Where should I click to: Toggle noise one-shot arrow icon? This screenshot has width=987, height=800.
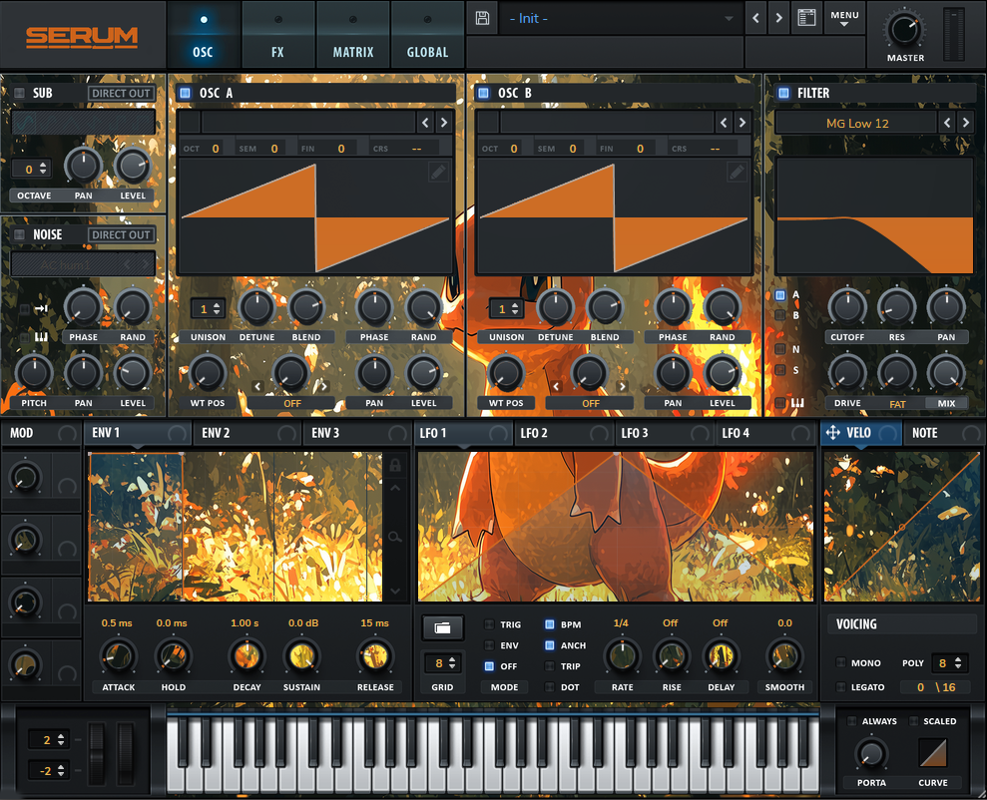coord(42,308)
